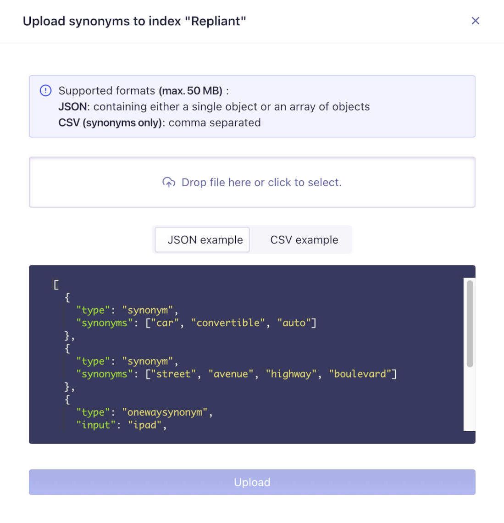Click the alert icon beside 'Supported formats'
The image size is (504, 523).
(45, 91)
